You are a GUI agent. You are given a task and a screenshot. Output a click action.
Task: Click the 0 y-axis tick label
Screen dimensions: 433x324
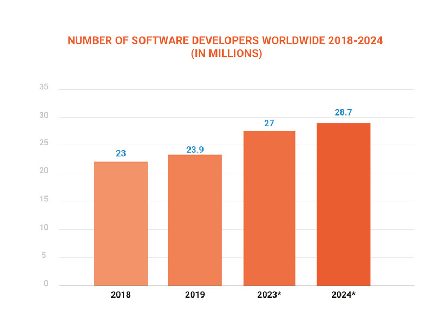pyautogui.click(x=46, y=283)
